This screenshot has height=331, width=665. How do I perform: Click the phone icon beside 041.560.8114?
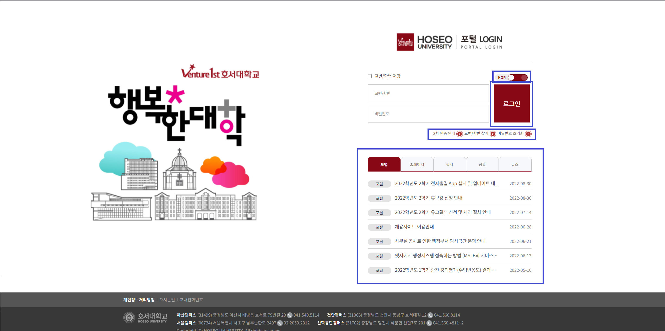coord(430,315)
